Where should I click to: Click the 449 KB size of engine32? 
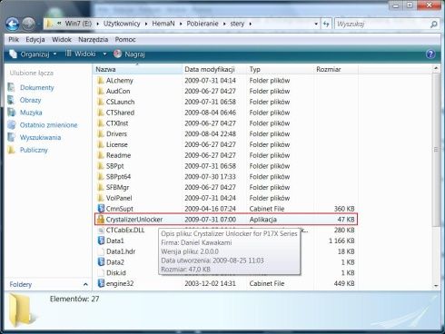(x=344, y=283)
